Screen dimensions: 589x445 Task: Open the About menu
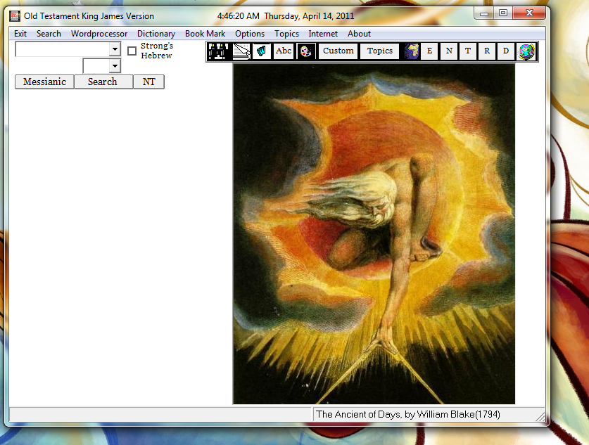(x=359, y=34)
